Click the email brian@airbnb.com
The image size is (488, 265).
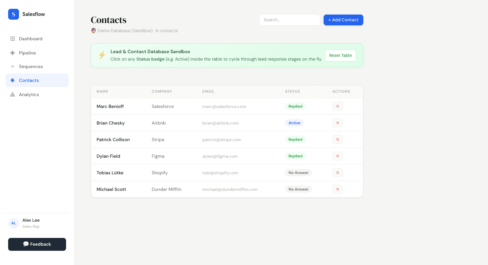pos(221,123)
